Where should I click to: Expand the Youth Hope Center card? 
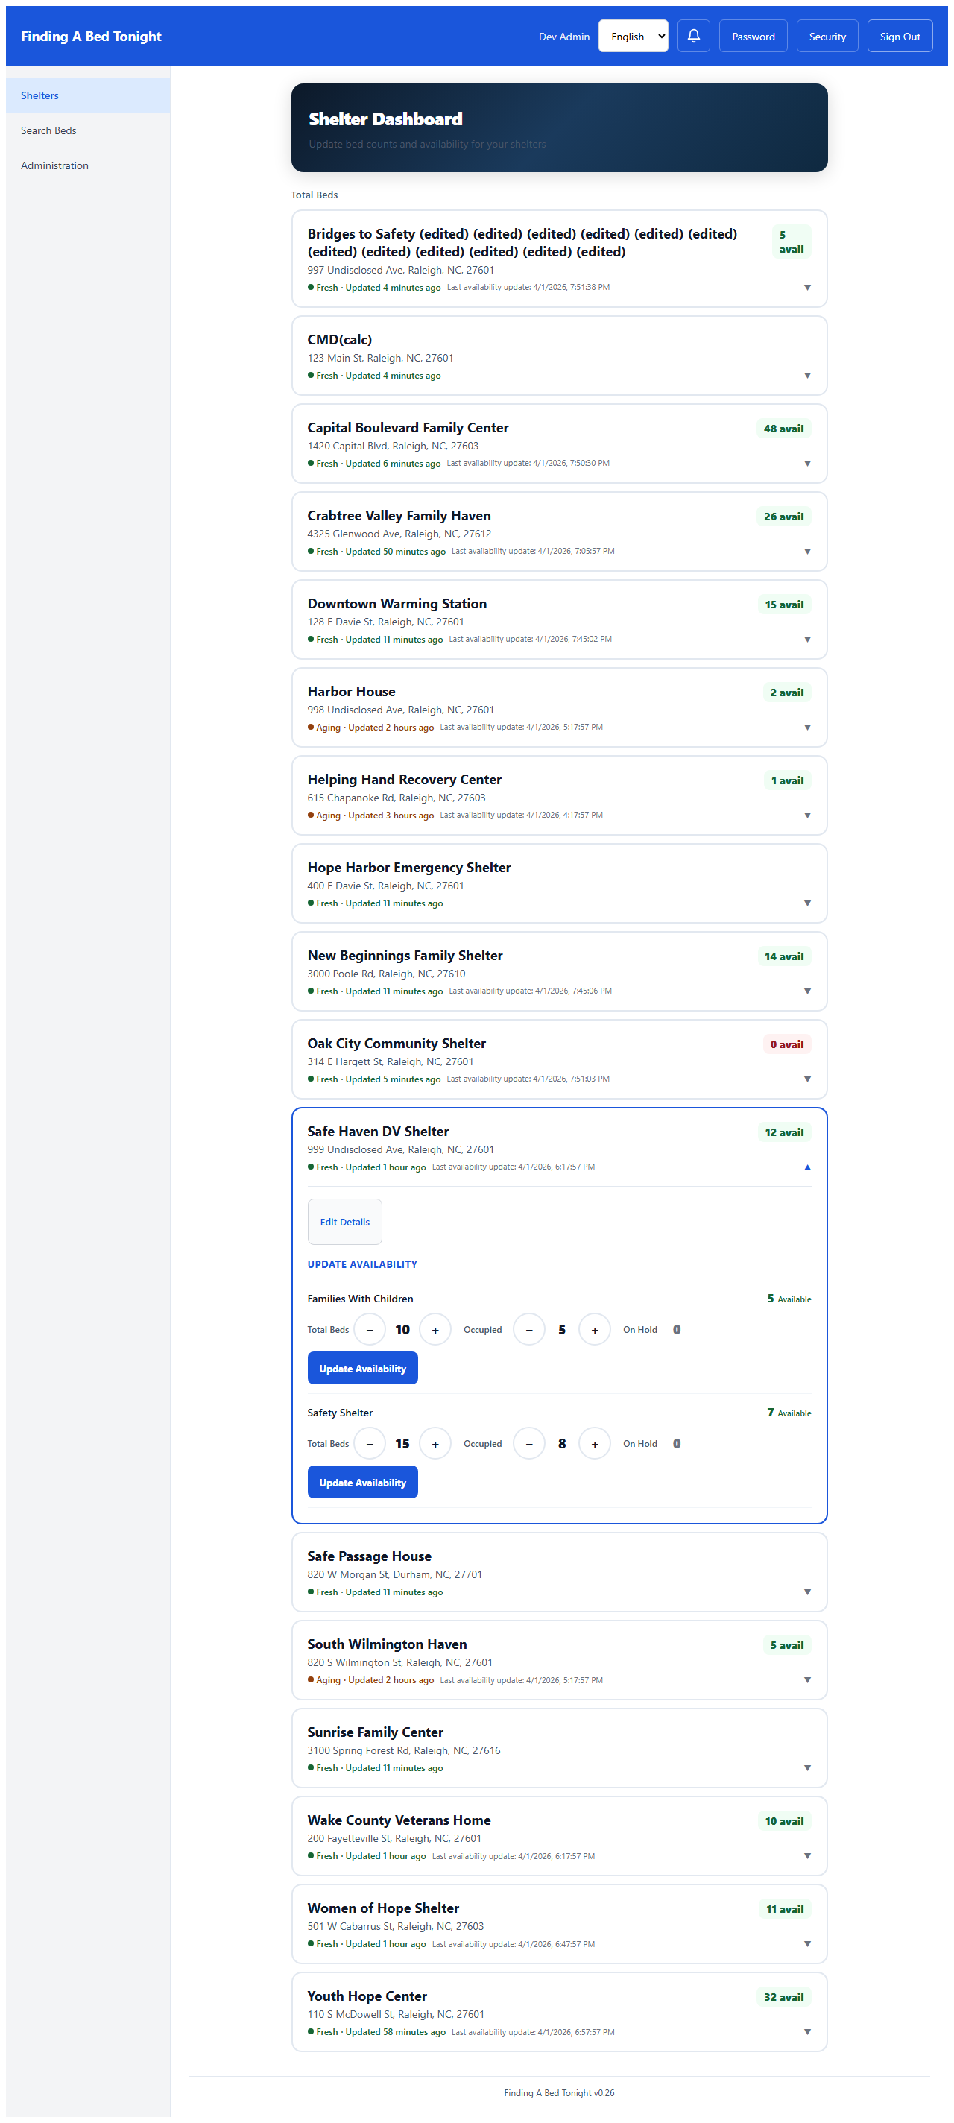(x=806, y=2031)
